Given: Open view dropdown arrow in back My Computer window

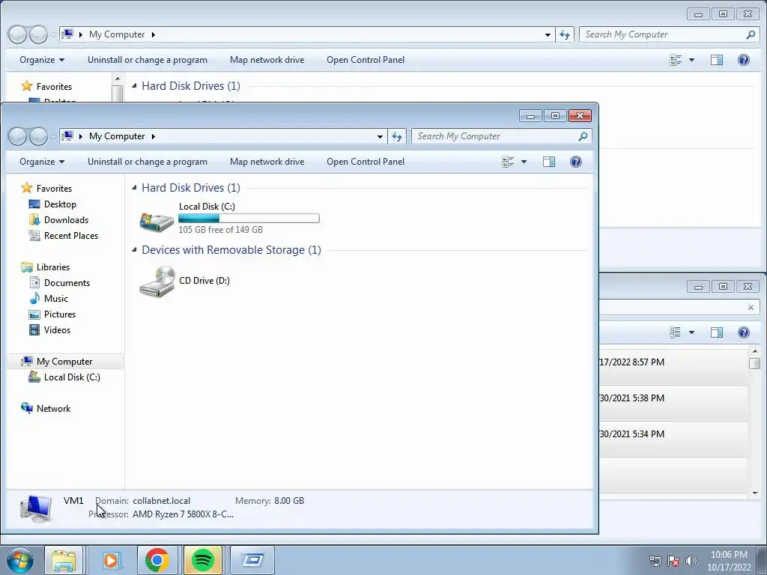Looking at the screenshot, I should pyautogui.click(x=691, y=60).
